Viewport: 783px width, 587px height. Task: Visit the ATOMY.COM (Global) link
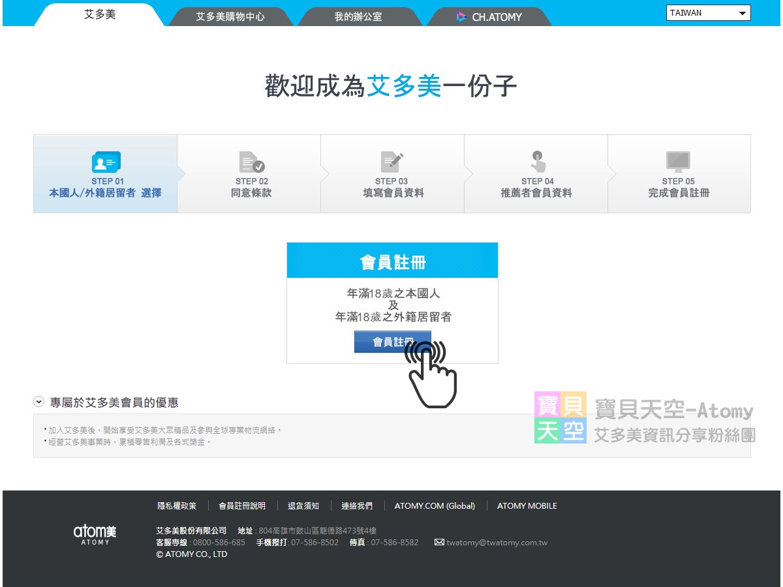[x=435, y=506]
